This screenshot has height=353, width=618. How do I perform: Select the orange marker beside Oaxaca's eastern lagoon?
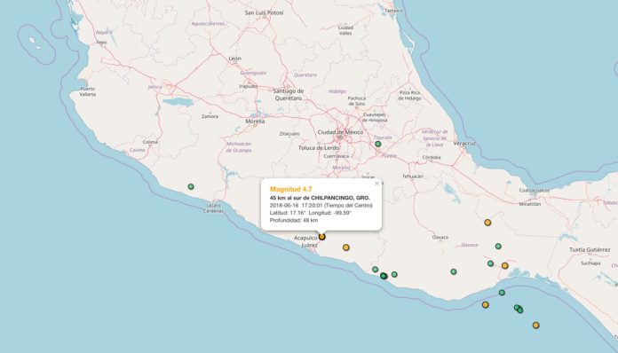pyautogui.click(x=505, y=265)
